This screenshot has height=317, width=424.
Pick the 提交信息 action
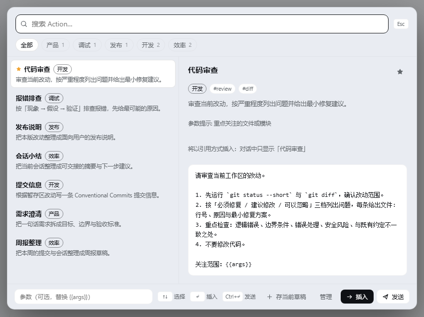tap(93, 190)
